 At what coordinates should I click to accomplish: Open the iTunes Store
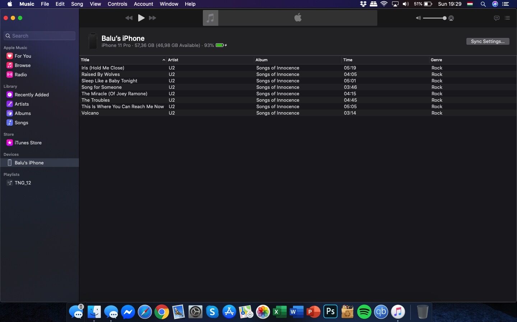28,143
